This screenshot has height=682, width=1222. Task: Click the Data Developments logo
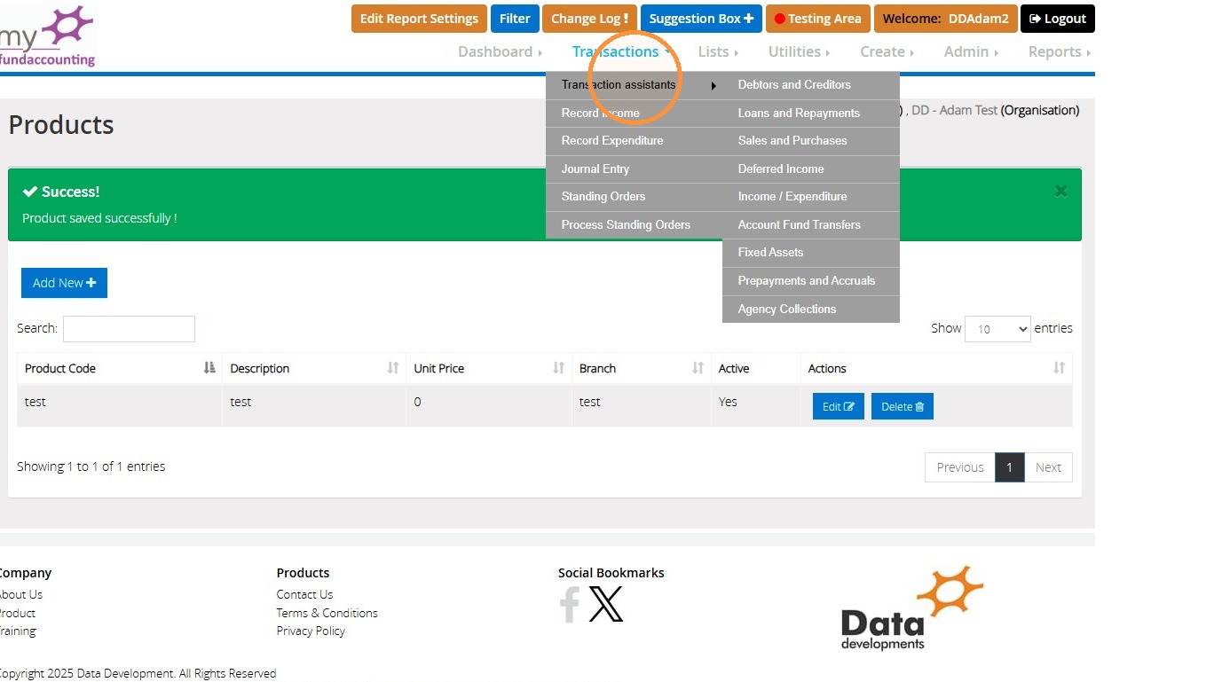(x=911, y=608)
